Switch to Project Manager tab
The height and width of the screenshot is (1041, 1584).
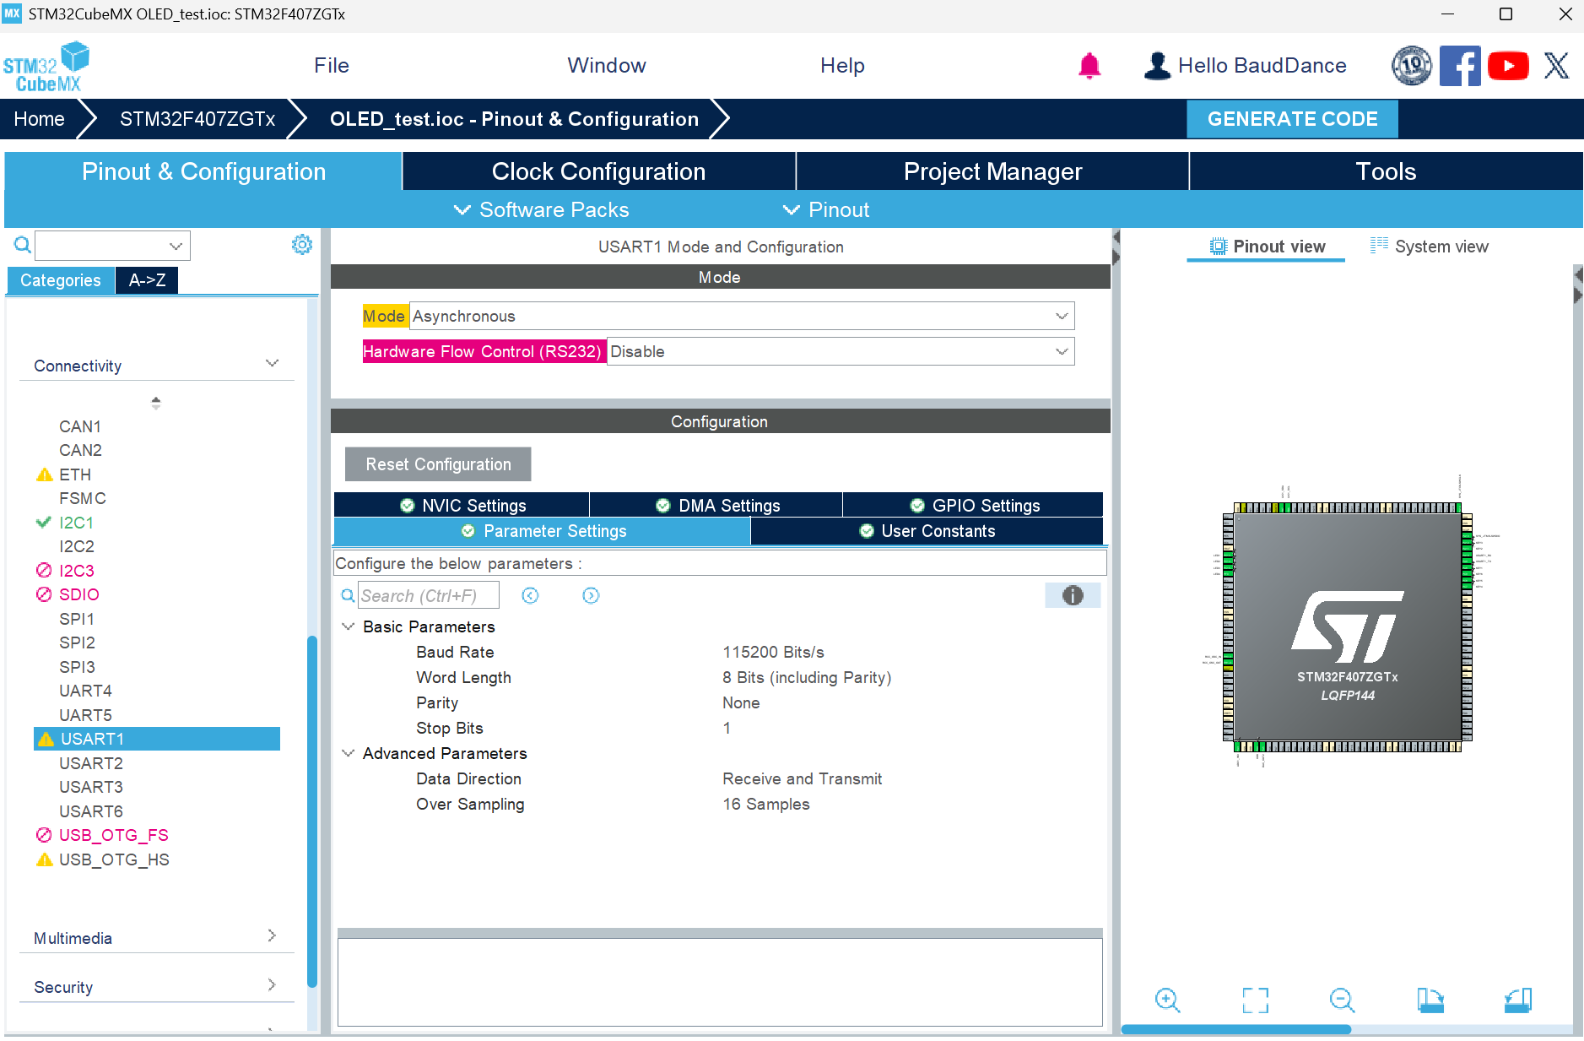pos(992,171)
